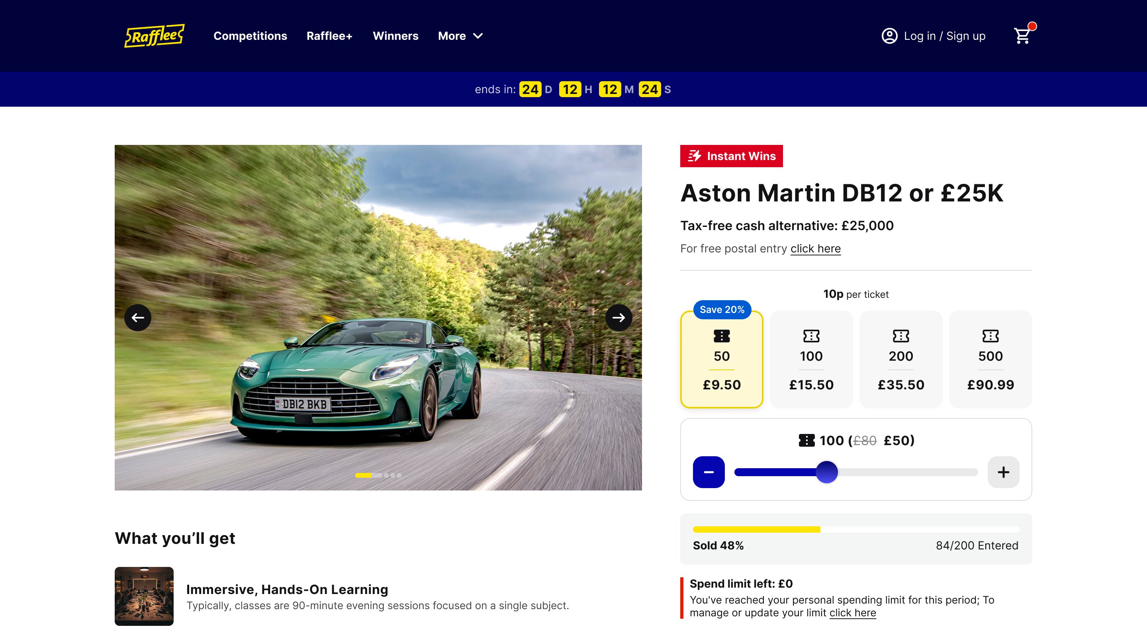1147x637 pixels.
Task: Click the ticket icon beside 100 (£80 £50)
Action: [x=806, y=440]
